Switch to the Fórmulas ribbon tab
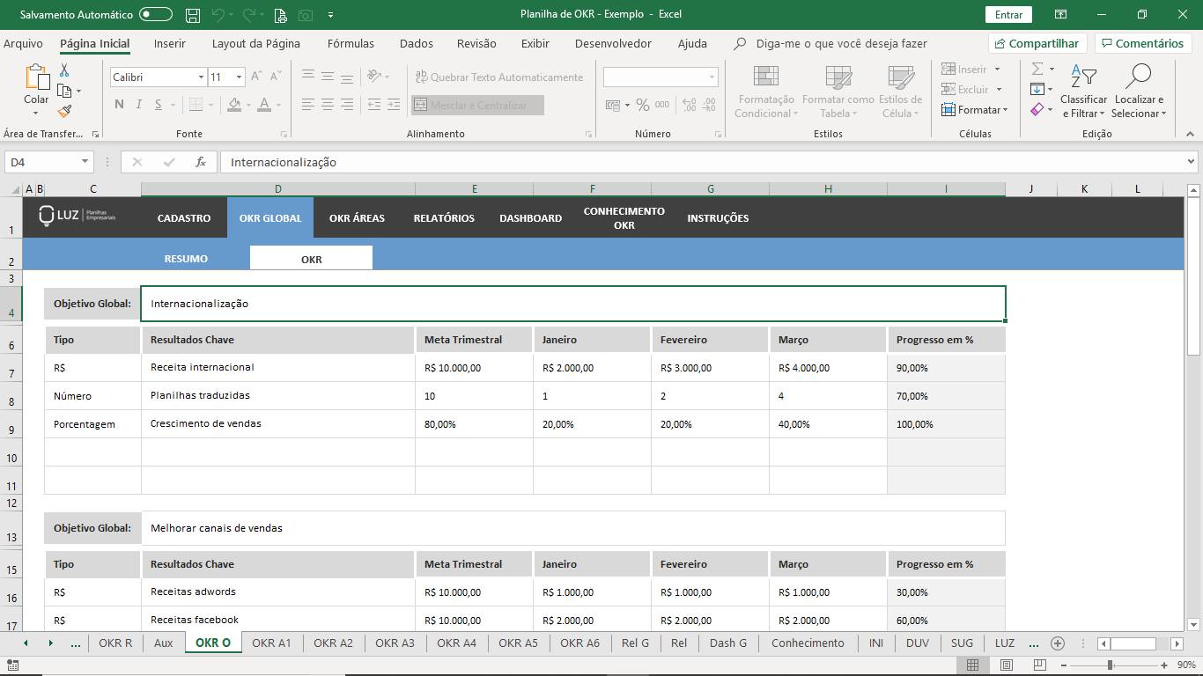 tap(351, 43)
